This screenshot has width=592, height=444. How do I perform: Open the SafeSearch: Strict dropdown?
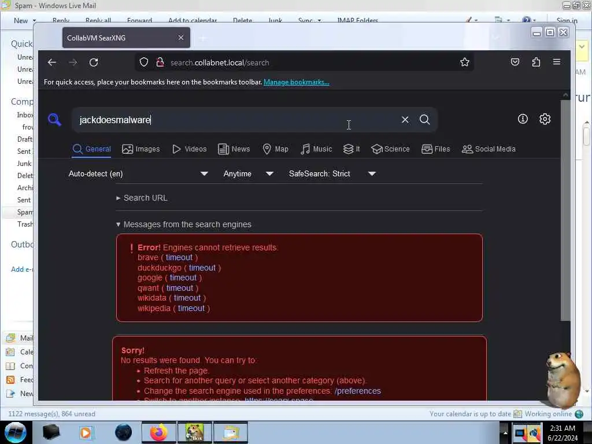(332, 173)
